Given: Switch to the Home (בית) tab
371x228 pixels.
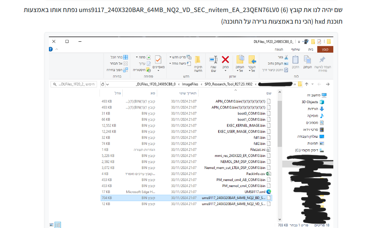Looking at the screenshot, I should (311, 49).
